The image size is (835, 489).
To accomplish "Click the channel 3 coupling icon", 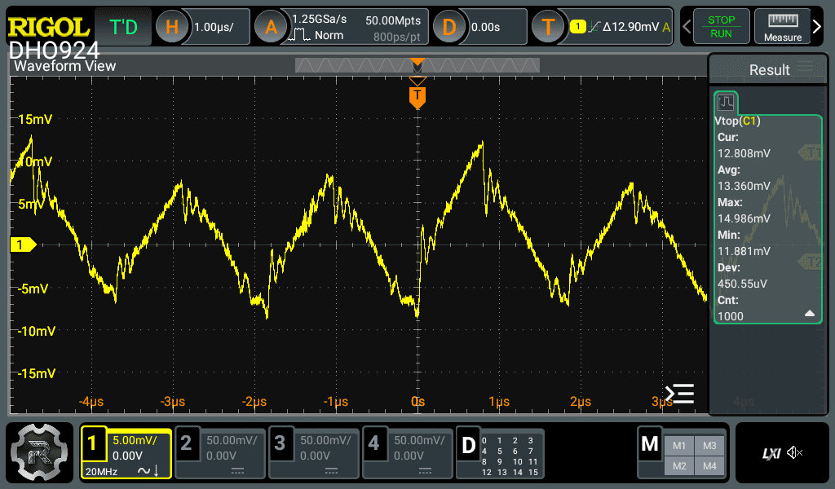I will [331, 471].
